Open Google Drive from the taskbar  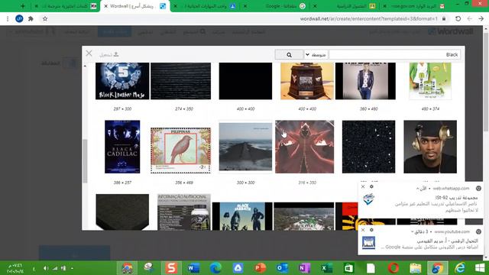(238, 268)
